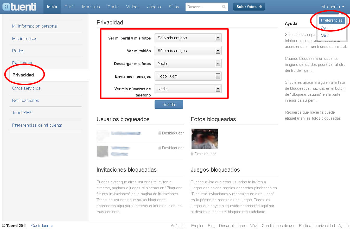Click Desbloquear under the blocked photo
Screen dimensions: 350x233
click(x=205, y=154)
